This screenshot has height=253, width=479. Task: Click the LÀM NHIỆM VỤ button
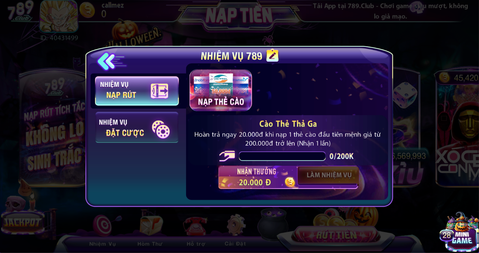point(328,175)
